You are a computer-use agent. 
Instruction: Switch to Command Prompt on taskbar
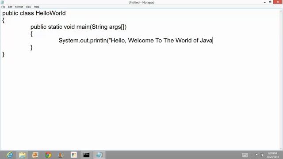tap(87, 155)
